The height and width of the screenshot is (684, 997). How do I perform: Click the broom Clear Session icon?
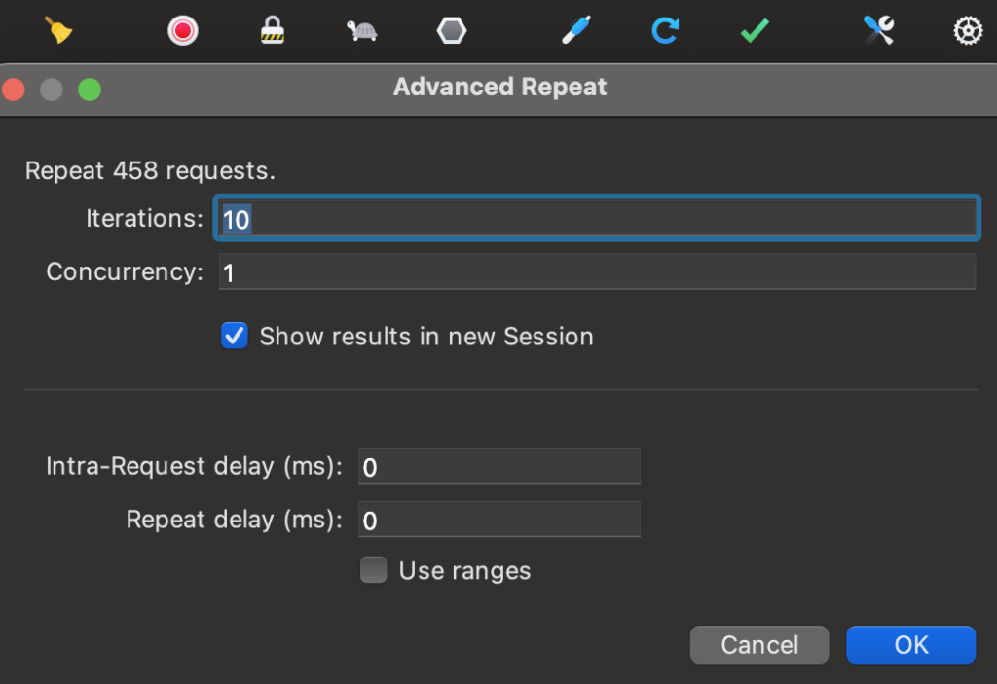tap(59, 31)
